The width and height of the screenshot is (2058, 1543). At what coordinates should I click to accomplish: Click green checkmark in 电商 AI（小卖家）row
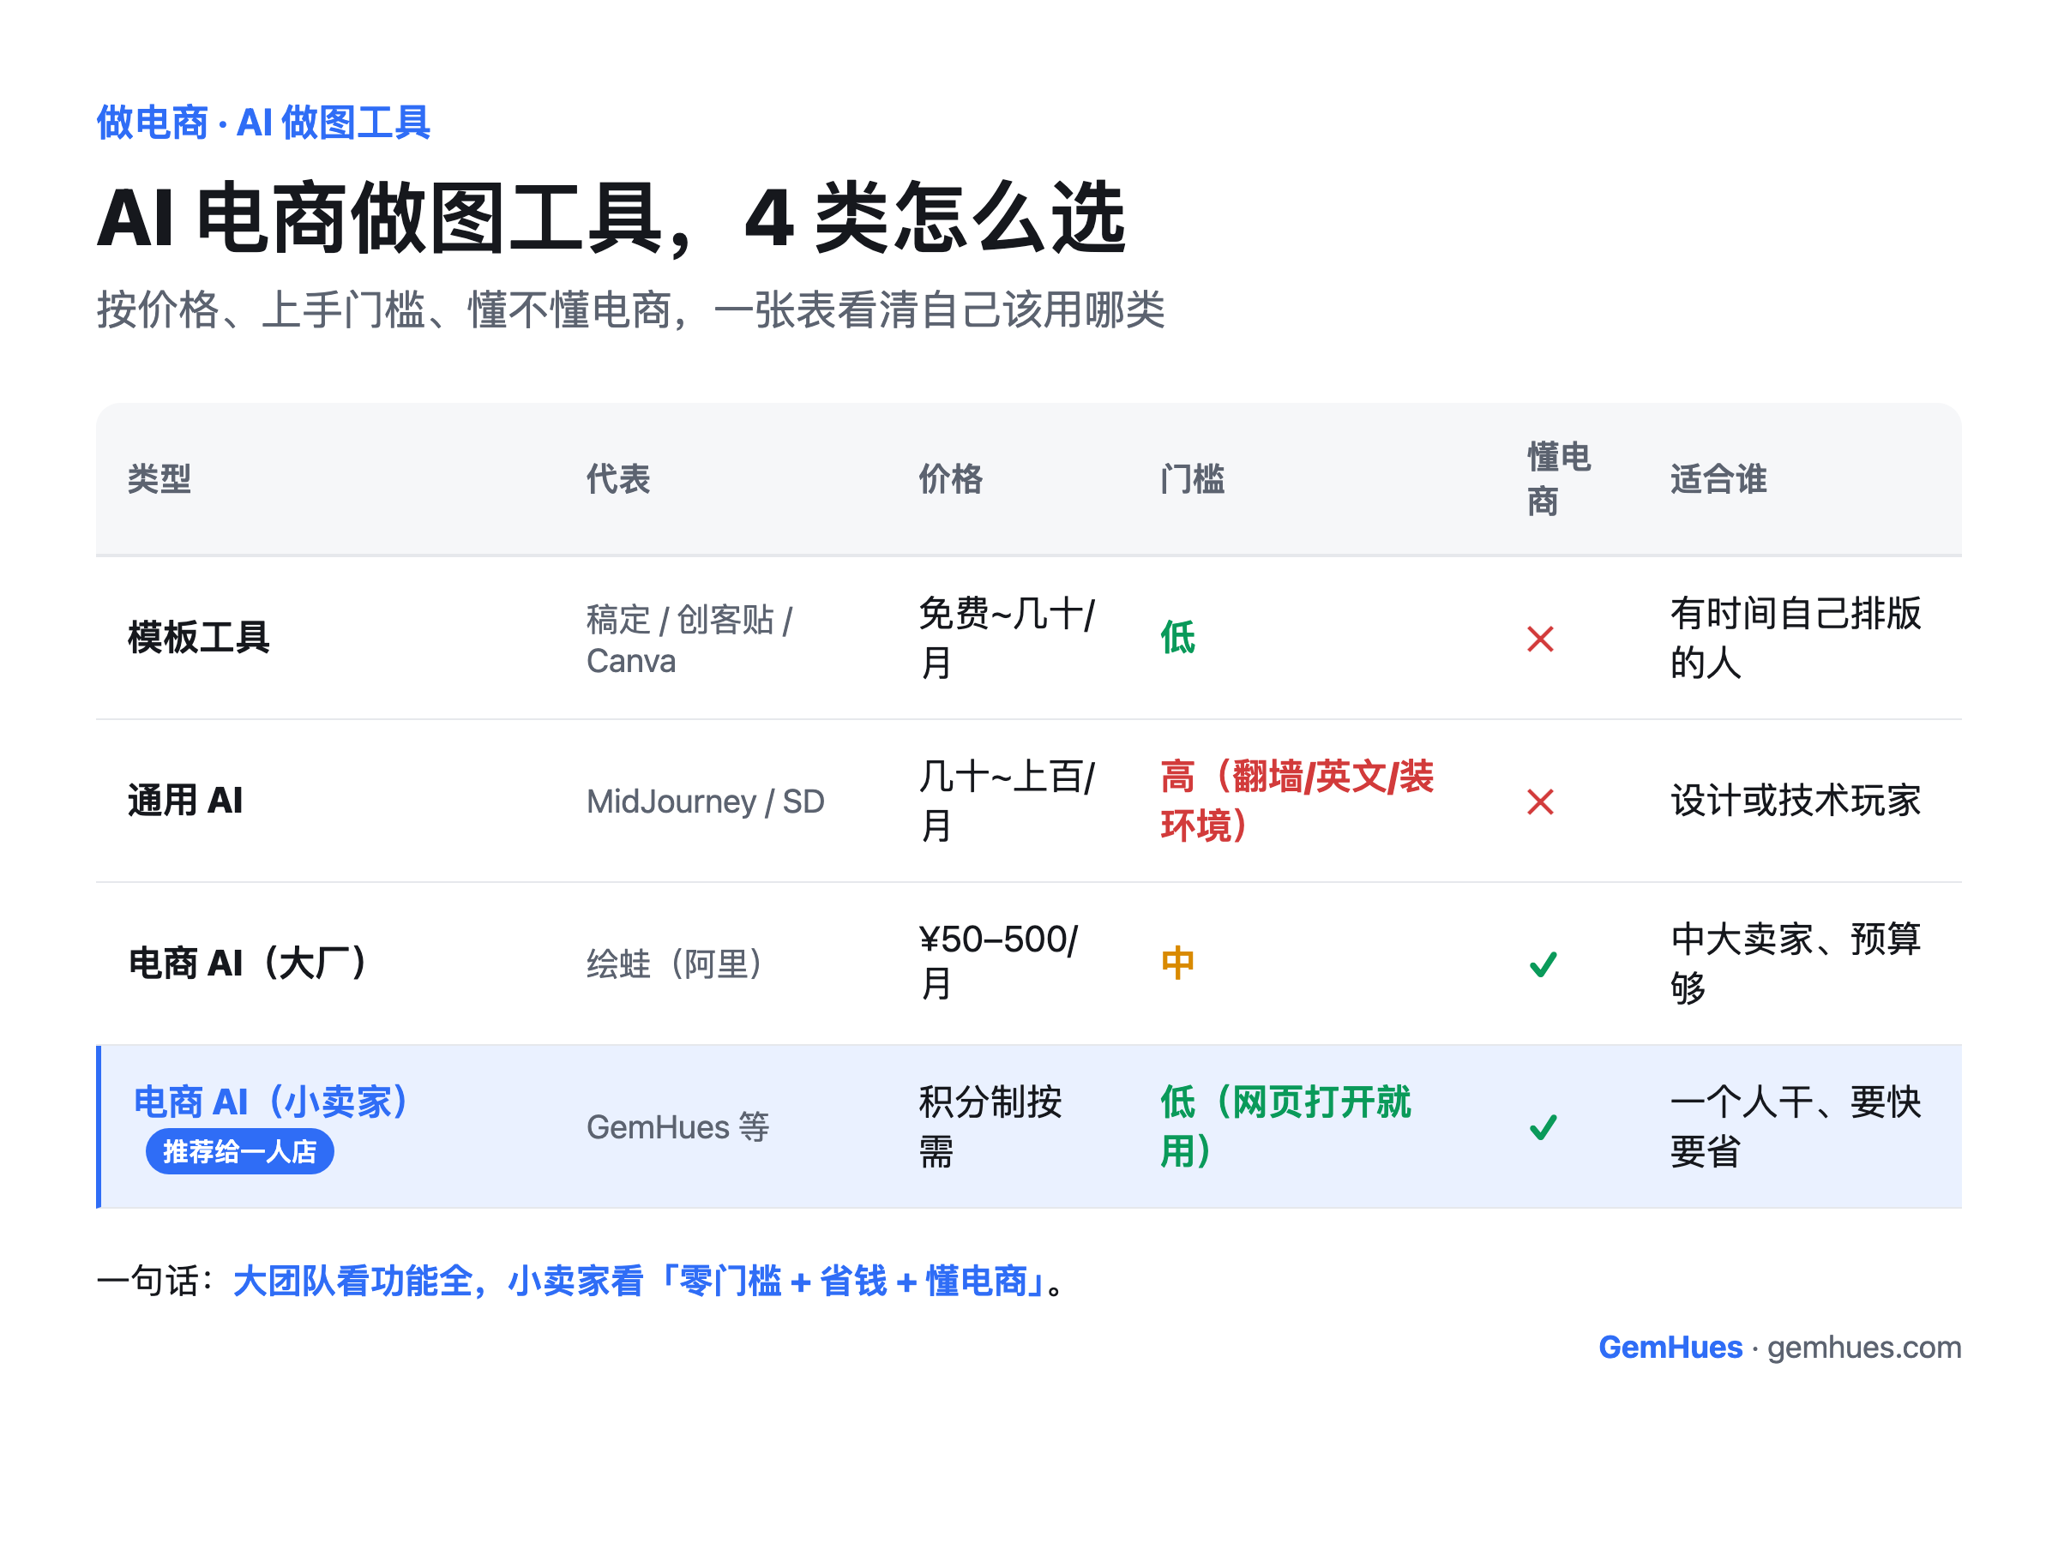click(x=1543, y=1127)
